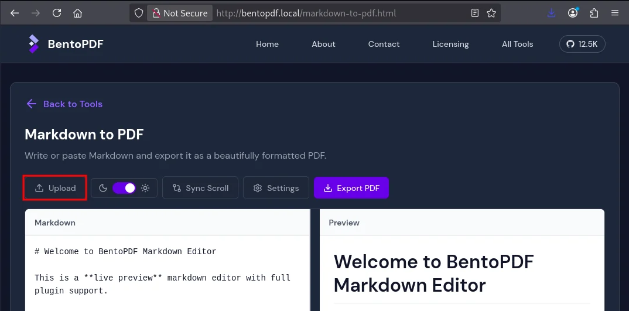This screenshot has width=629, height=311.
Task: Open the browser downloads icon
Action: coord(552,13)
